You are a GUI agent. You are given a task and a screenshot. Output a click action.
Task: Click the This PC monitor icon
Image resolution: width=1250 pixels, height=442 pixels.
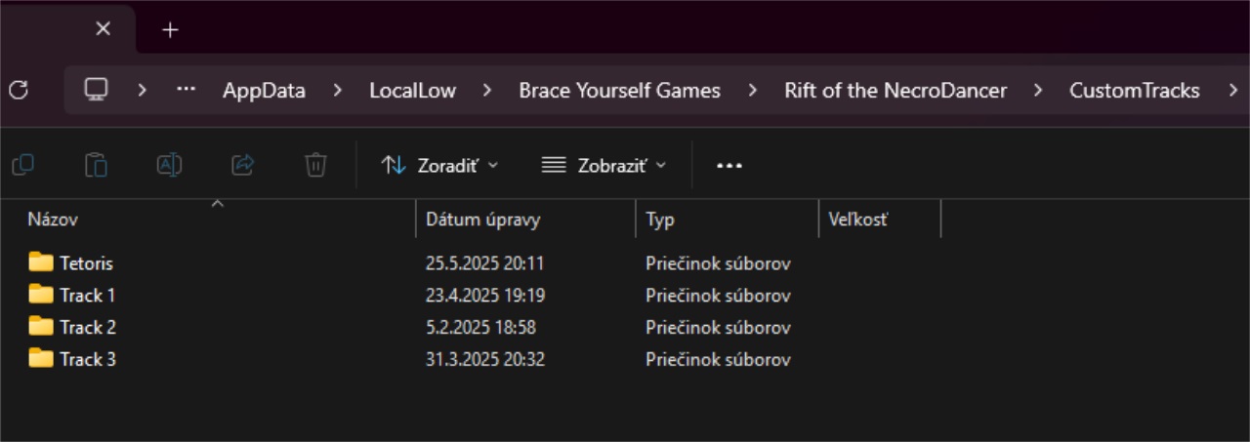point(96,90)
